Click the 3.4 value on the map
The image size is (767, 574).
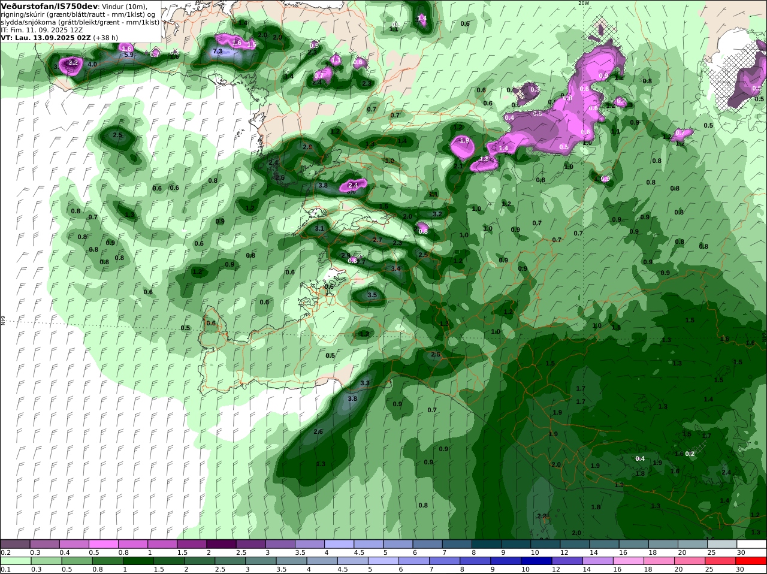pyautogui.click(x=395, y=268)
